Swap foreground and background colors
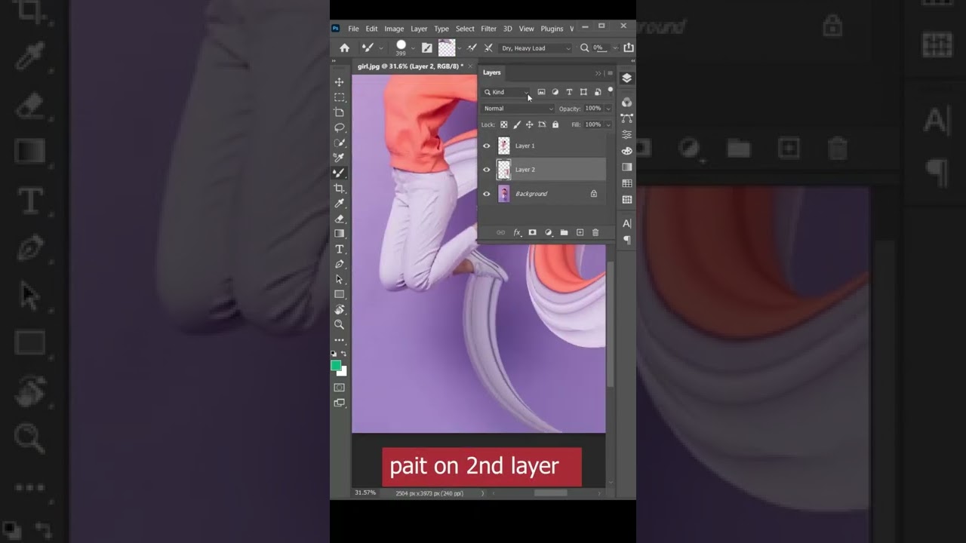 pos(344,354)
